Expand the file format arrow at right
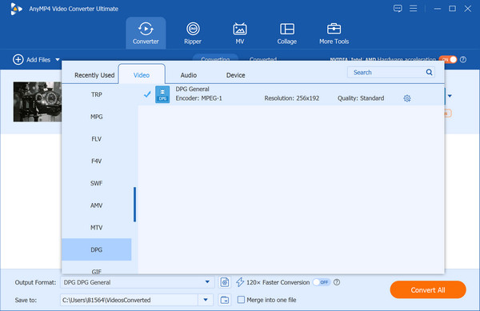The height and width of the screenshot is (311, 480). (450, 96)
